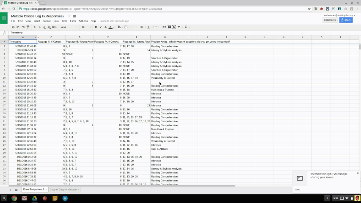Add a new sheet with plus icon
The image size is (361, 203).
[x=10, y=190]
